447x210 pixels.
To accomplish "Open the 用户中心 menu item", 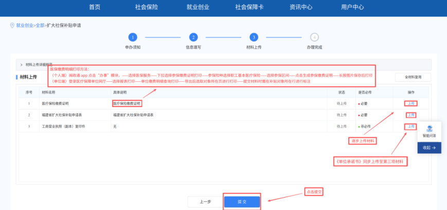I will 352,7.
